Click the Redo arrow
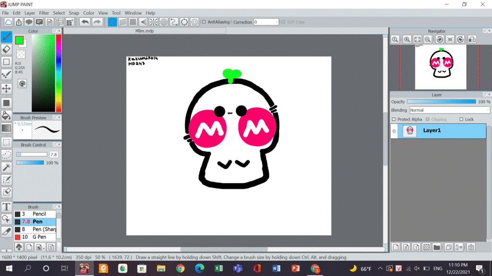 coord(97,22)
